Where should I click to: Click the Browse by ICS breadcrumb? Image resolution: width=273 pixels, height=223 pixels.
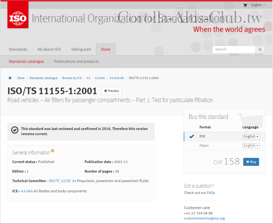click(x=72, y=78)
